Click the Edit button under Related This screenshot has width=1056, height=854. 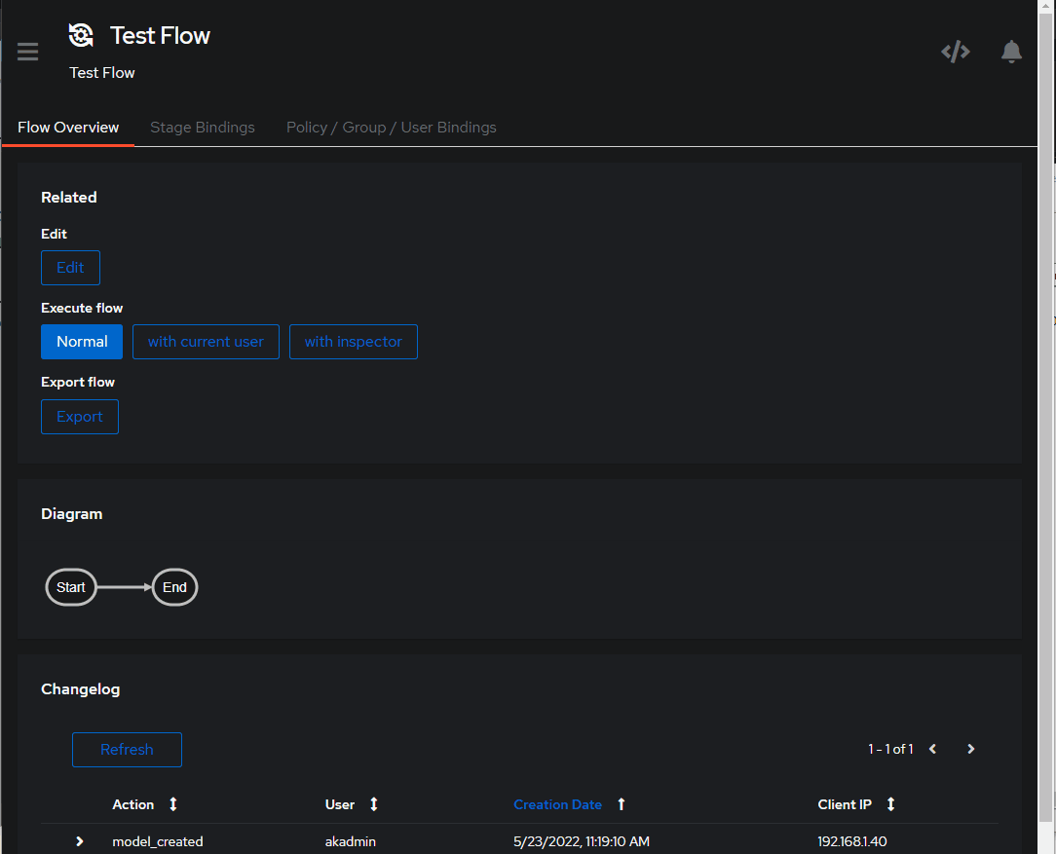click(x=70, y=268)
